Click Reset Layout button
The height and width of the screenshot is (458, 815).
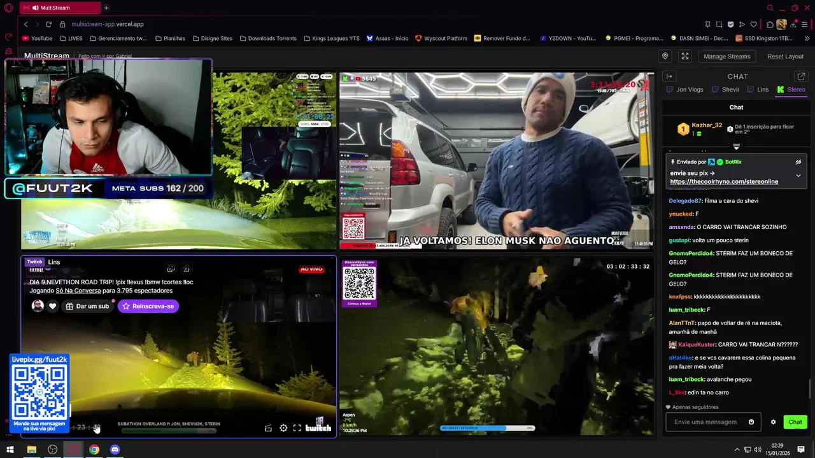[785, 56]
